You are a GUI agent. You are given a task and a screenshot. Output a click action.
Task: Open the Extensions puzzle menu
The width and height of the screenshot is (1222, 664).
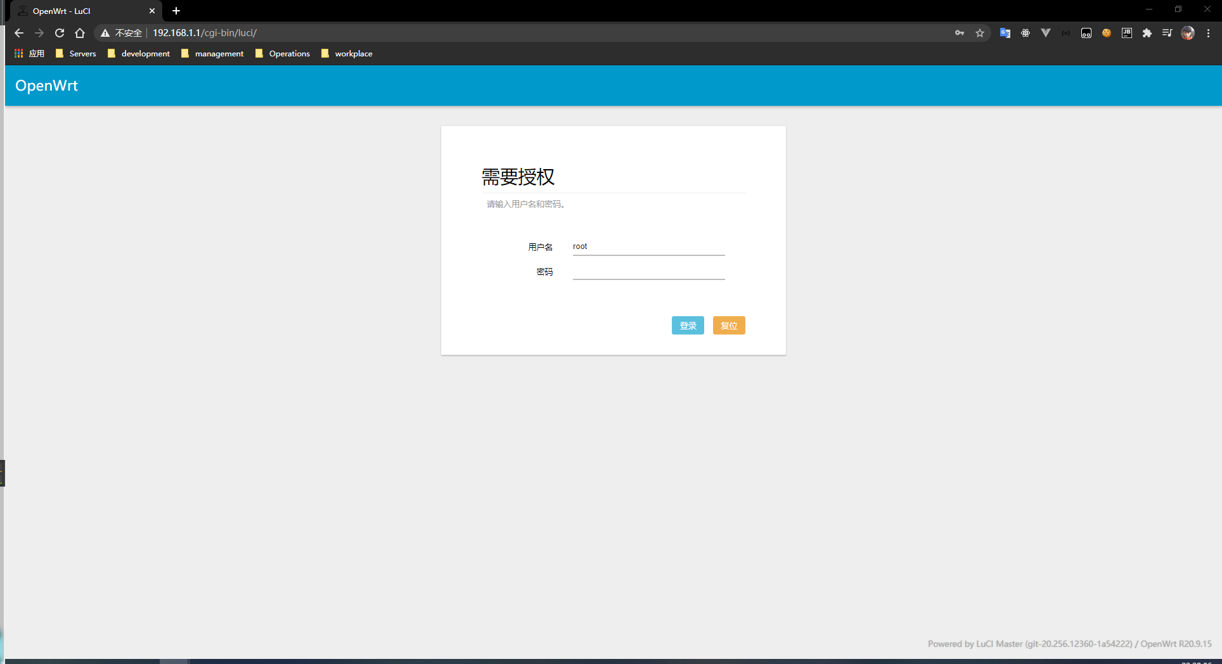1147,33
